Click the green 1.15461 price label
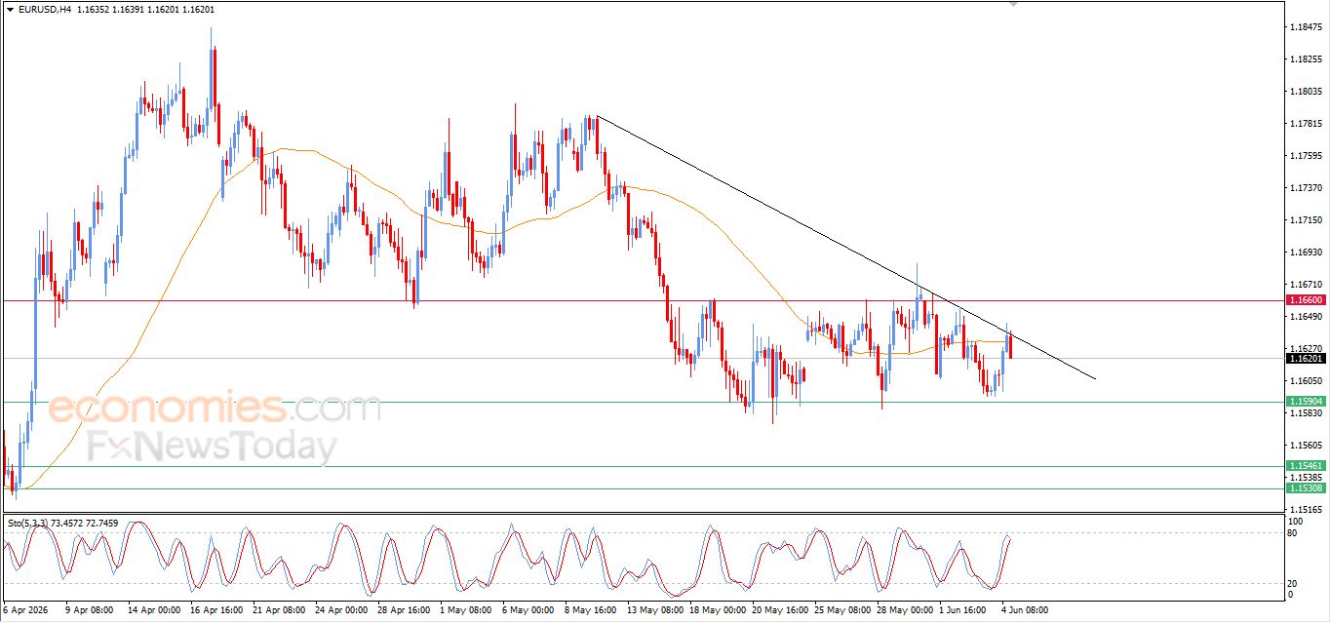The image size is (1330, 623). coord(1305,466)
